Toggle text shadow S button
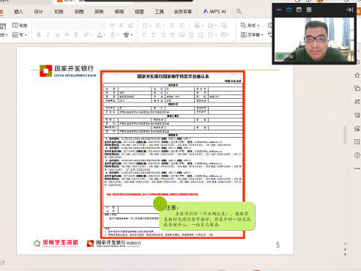This screenshot has height=271, width=361. pyautogui.click(x=76, y=35)
